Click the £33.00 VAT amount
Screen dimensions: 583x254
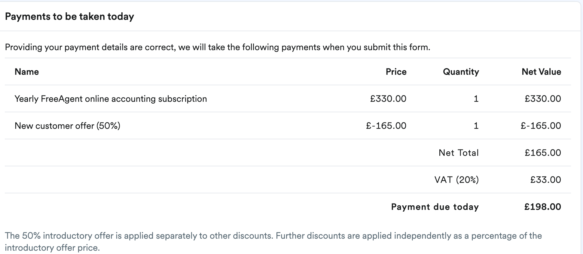pyautogui.click(x=545, y=180)
